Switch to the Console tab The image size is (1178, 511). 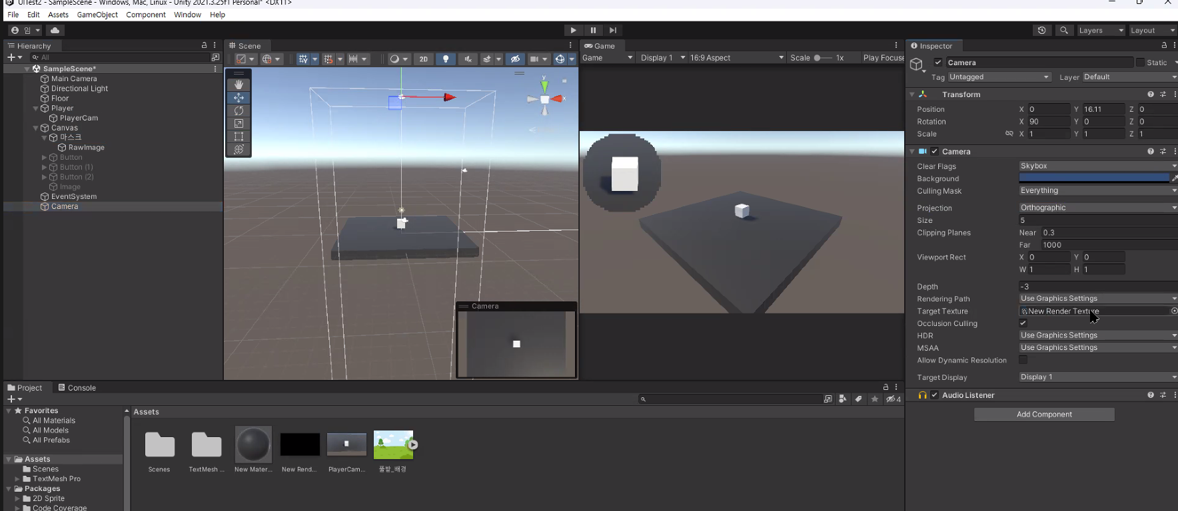click(x=77, y=388)
